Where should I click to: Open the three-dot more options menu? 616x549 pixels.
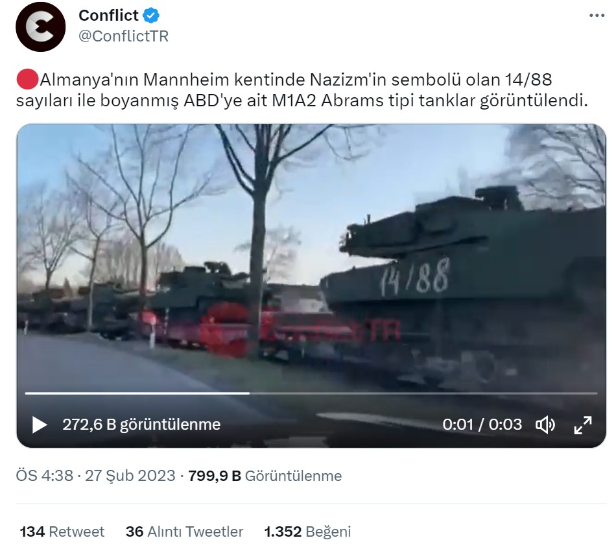pyautogui.click(x=597, y=16)
